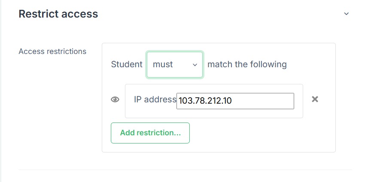Click the IP address label text
This screenshot has height=182, width=368.
coord(155,99)
